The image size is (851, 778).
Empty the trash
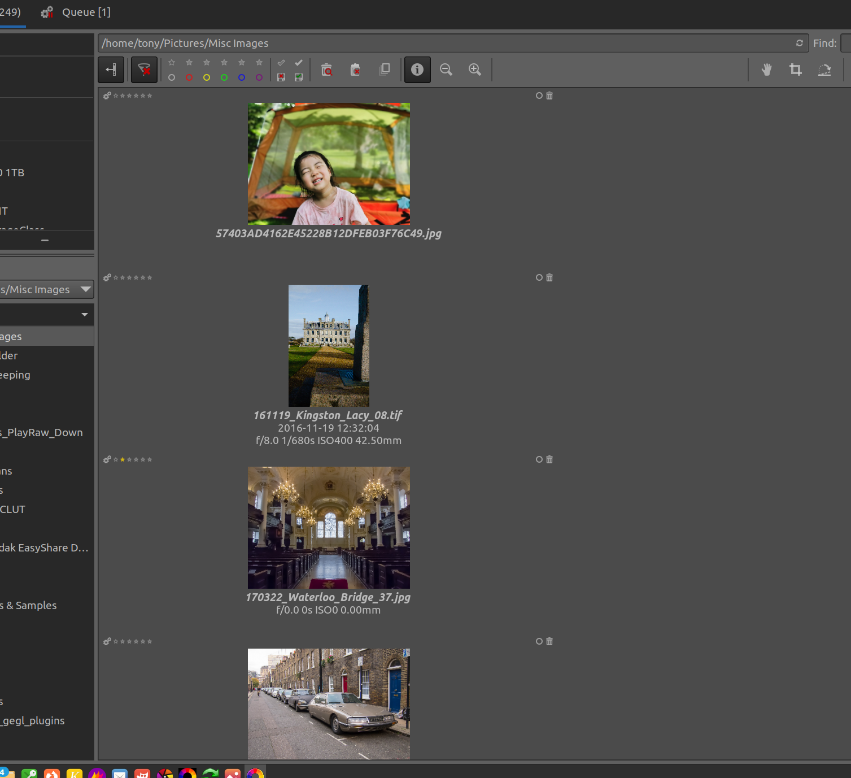[356, 69]
